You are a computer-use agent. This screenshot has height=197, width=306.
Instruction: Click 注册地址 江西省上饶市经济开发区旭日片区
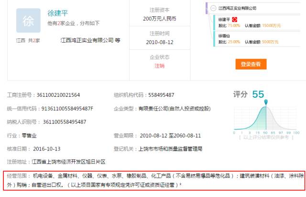pos(68,162)
